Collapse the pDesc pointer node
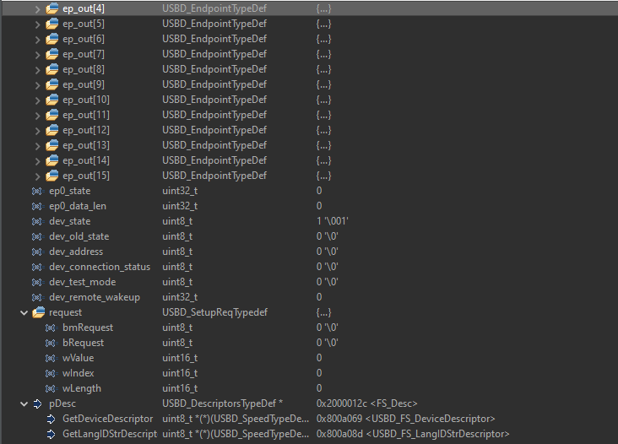 24,403
